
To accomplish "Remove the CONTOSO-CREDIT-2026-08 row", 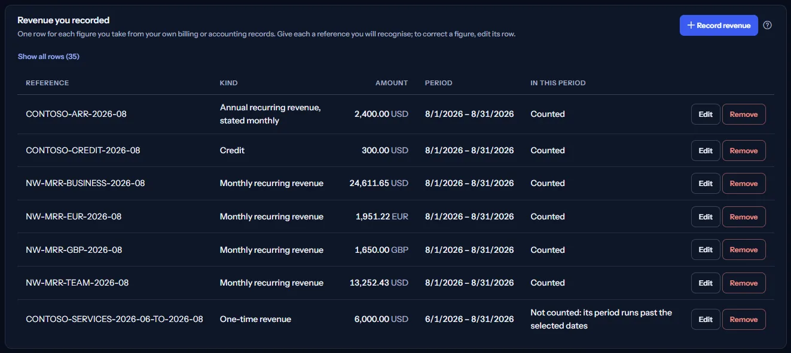I will (x=744, y=151).
